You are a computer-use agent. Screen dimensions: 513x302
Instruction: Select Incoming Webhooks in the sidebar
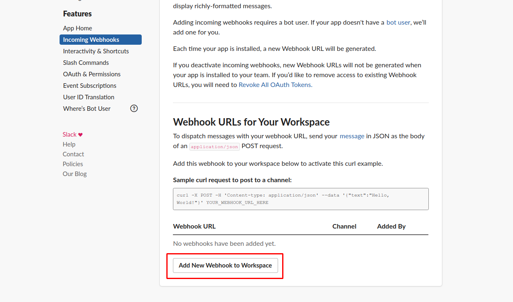tap(101, 40)
